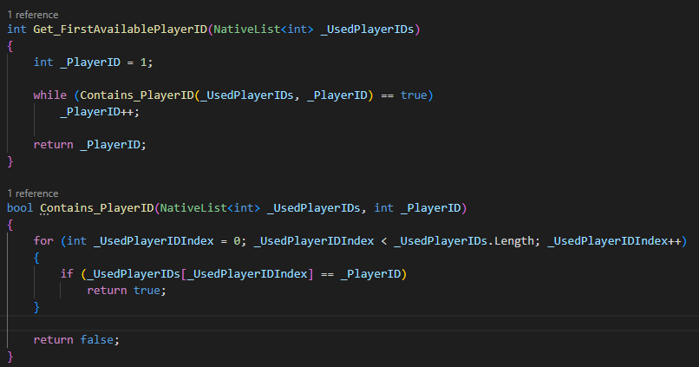Open "1 reference" lens above bool Contains_PlayerID
Screen dimensions: 699x367
(33, 193)
